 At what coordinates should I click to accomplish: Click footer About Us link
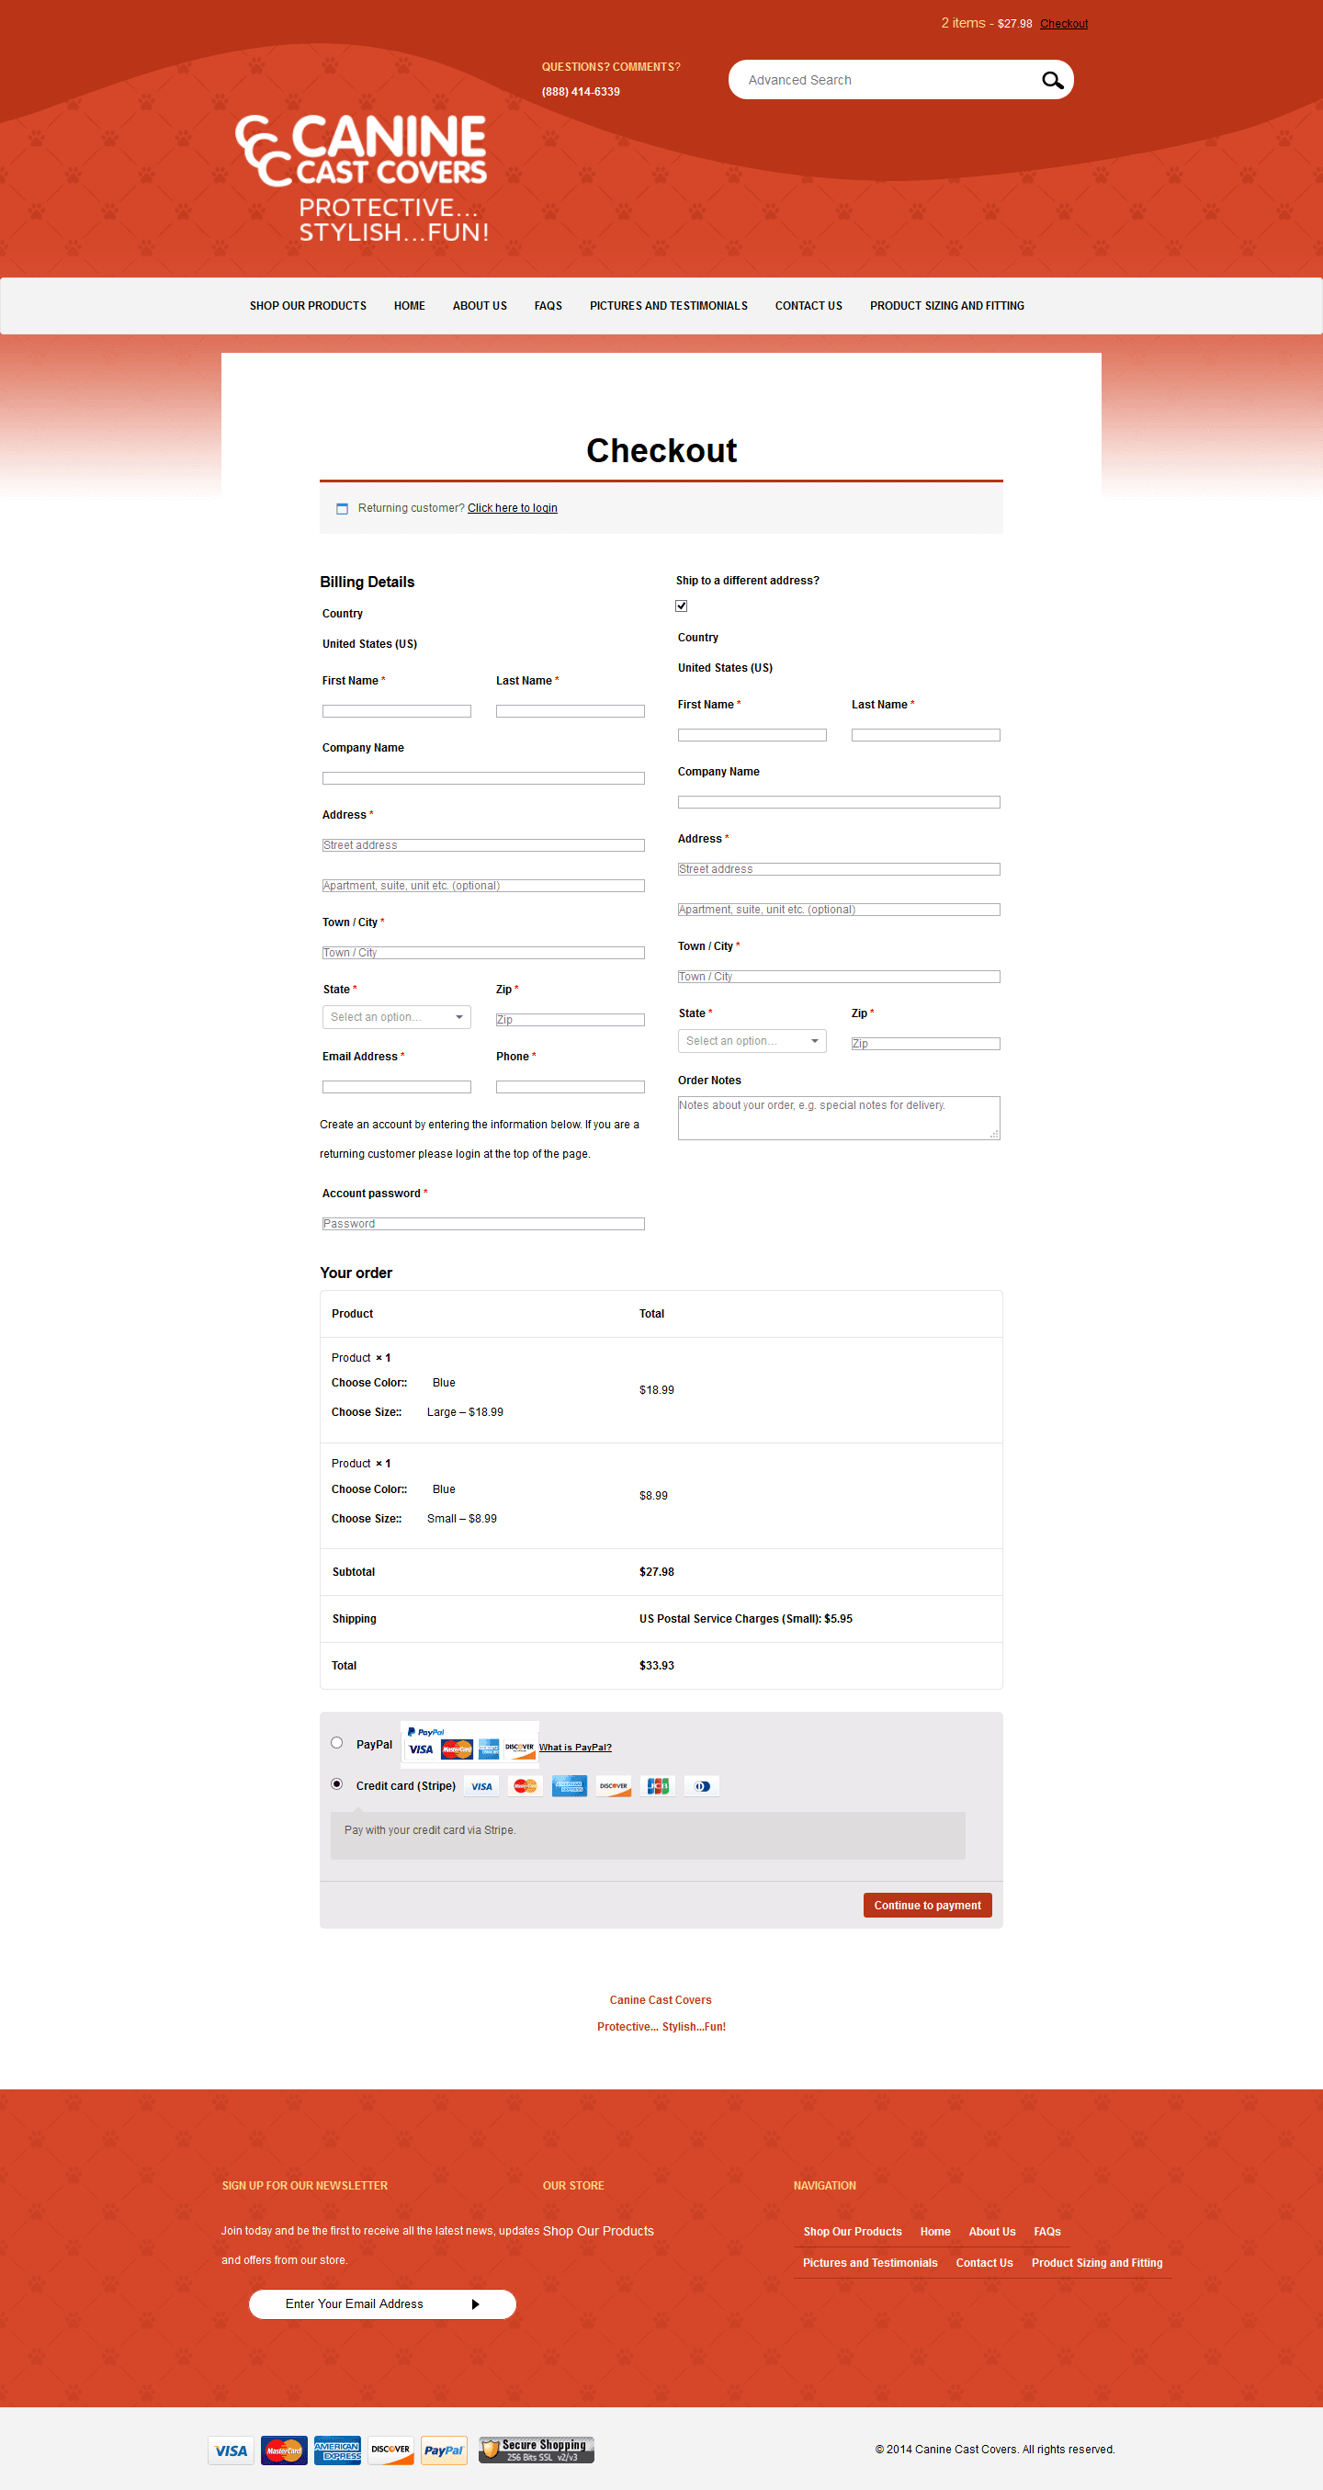[991, 2232]
